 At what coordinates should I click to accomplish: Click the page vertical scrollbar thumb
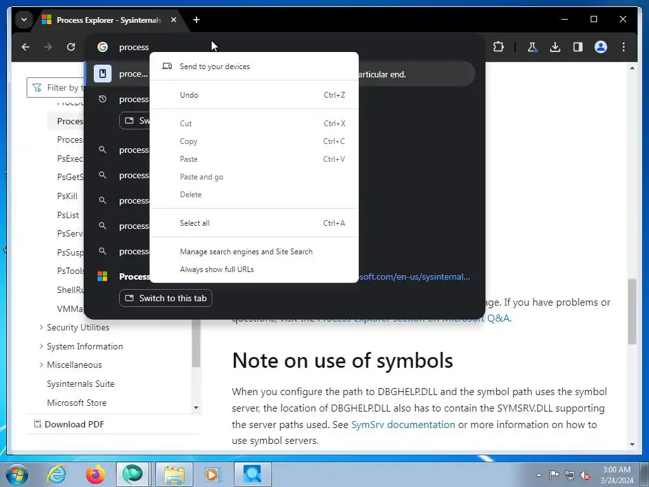click(x=632, y=311)
